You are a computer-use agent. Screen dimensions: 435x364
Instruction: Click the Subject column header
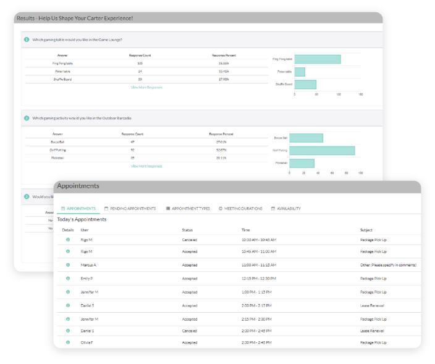(366, 230)
